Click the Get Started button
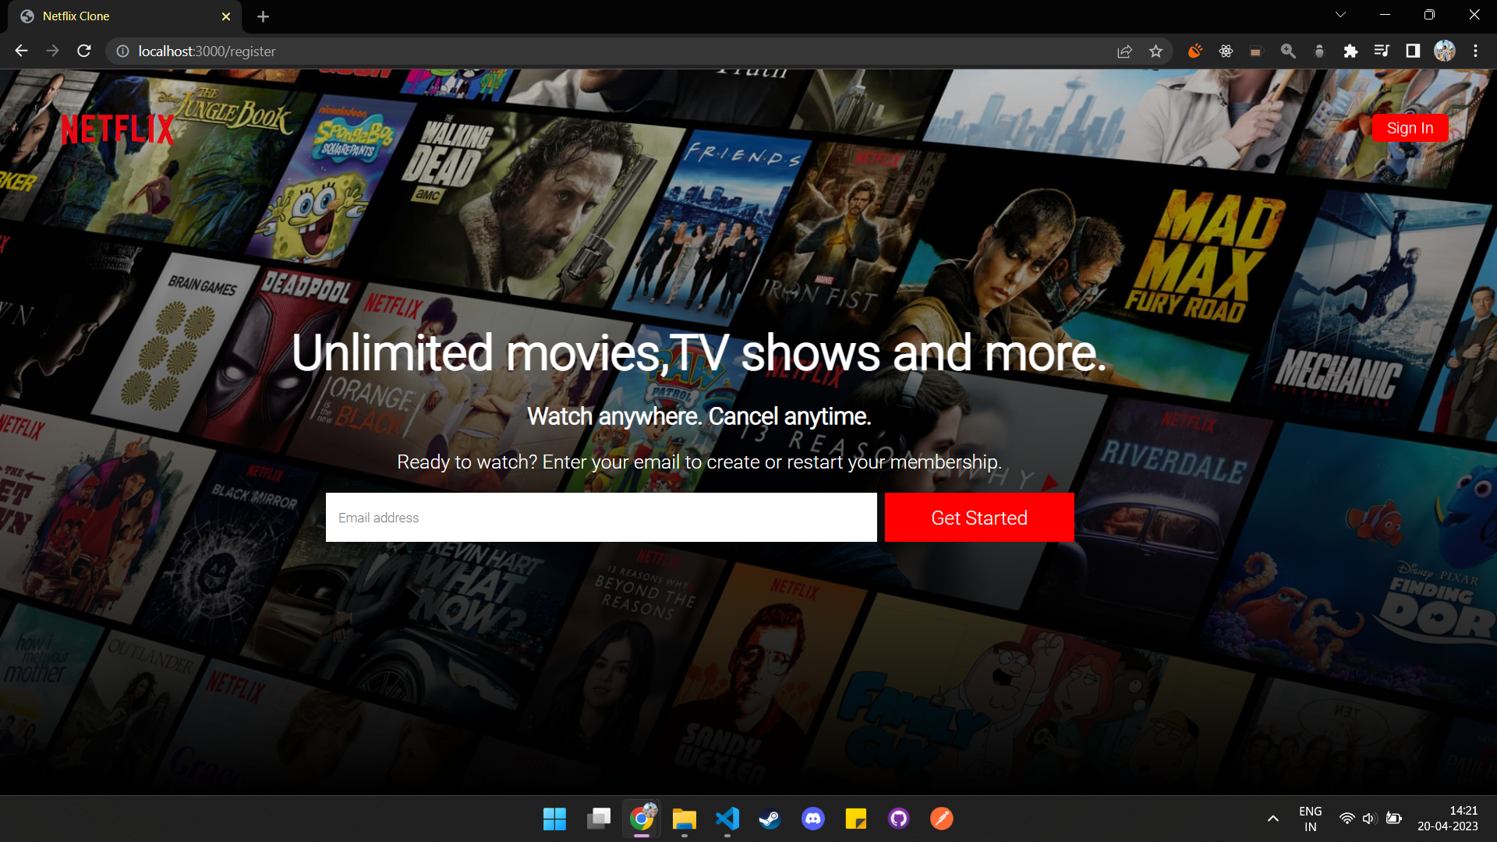The width and height of the screenshot is (1497, 842). pos(979,518)
